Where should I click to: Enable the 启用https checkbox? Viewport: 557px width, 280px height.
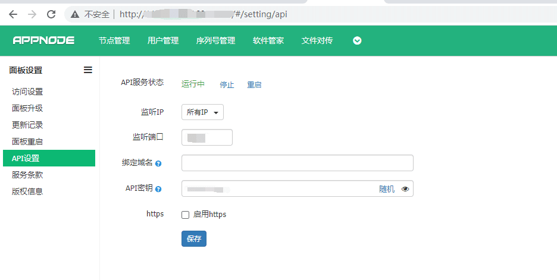click(x=185, y=215)
